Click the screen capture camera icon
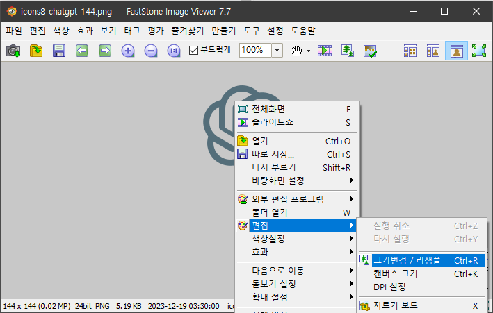This screenshot has height=313, width=493. coord(13,51)
